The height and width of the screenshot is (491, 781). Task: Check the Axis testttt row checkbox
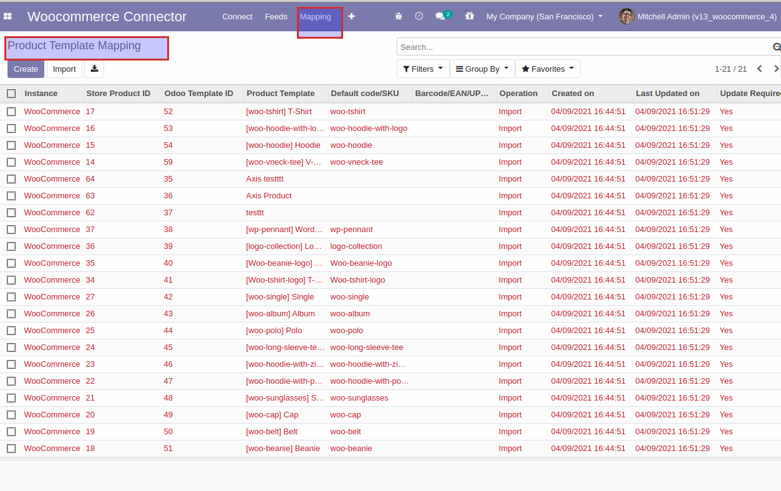11,179
